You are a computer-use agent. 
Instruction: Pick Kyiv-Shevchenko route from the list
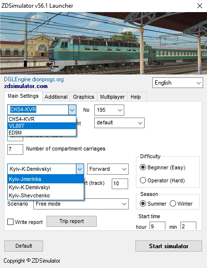45,195
